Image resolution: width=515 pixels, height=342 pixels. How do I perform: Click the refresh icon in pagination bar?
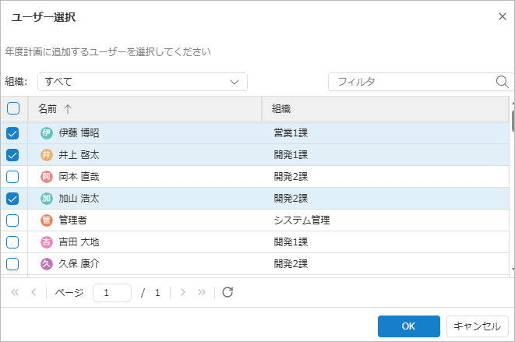pos(228,292)
